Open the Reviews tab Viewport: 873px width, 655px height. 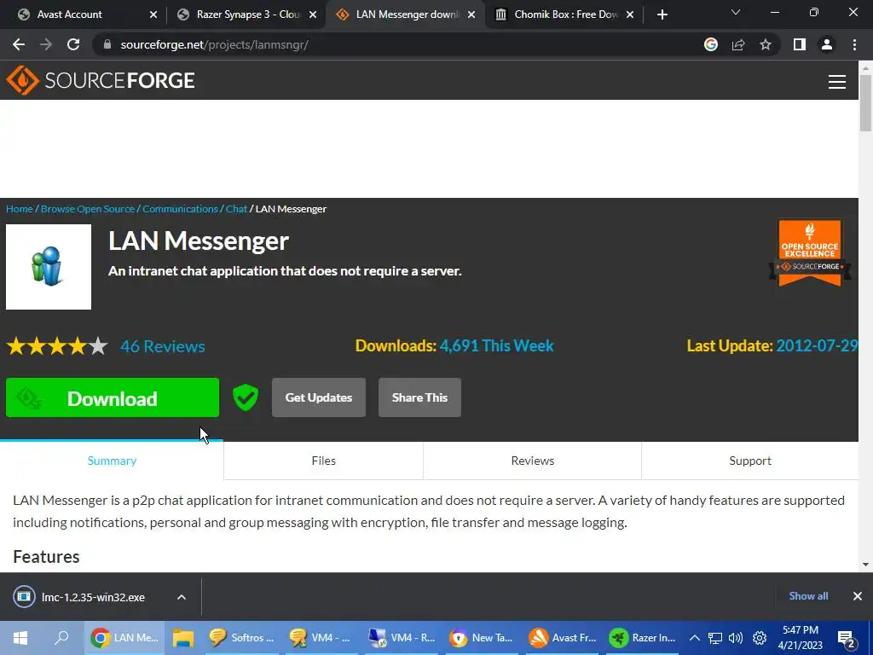533,461
